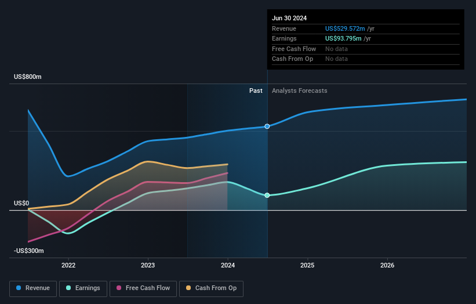Click the -US$300m y-axis label
Image resolution: width=476 pixels, height=304 pixels.
[x=29, y=251]
